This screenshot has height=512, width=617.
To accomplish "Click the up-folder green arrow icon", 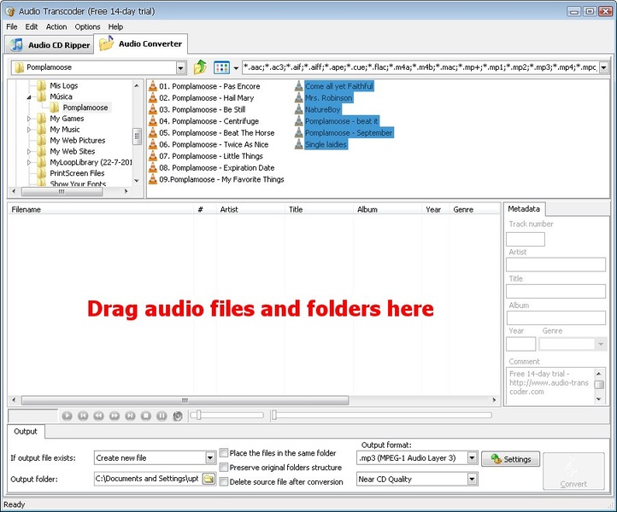I will (x=200, y=67).
